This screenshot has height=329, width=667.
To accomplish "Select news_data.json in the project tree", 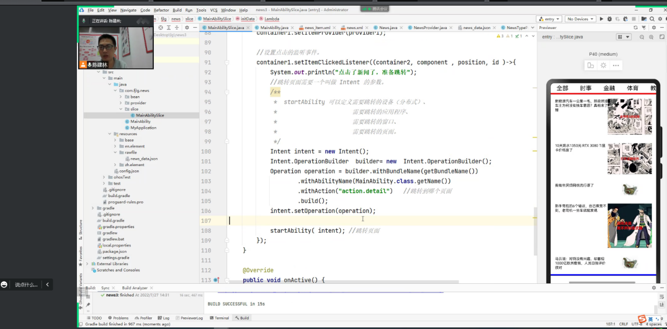I will click(x=143, y=159).
